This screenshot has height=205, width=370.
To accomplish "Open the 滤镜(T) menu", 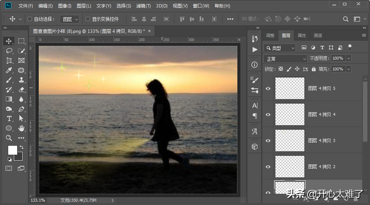I will [143, 6].
